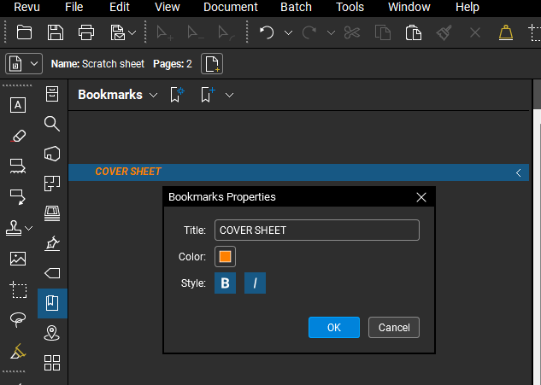Click the yellow bell icon in the toolbar
This screenshot has width=541, height=385.
tap(506, 32)
